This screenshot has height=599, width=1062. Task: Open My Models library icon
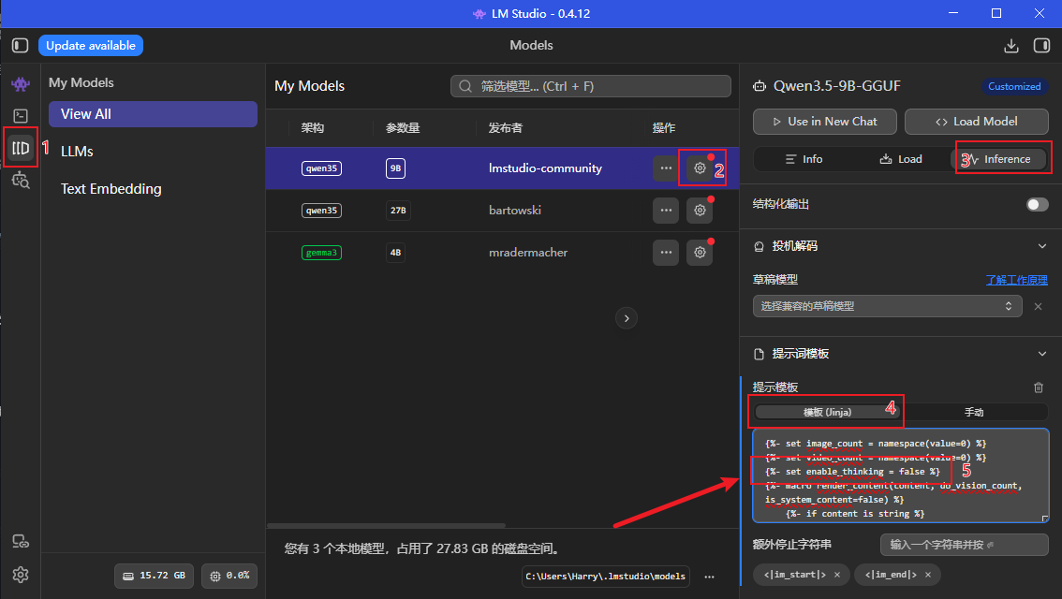click(21, 148)
